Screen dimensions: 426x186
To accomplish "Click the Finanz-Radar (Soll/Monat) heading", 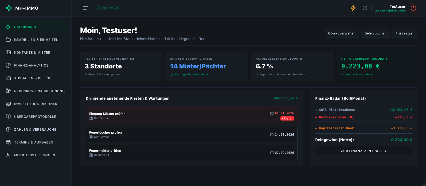I will [341, 98].
